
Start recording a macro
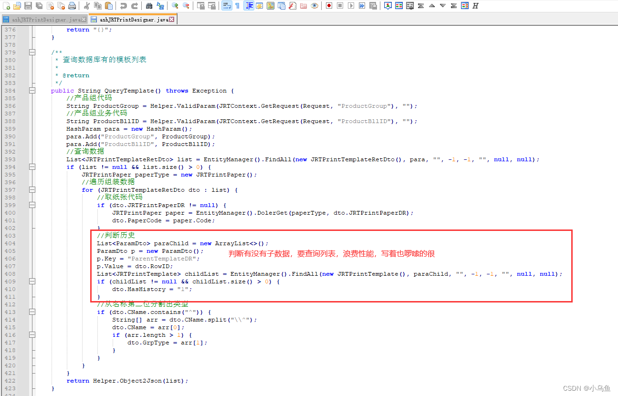tap(329, 6)
